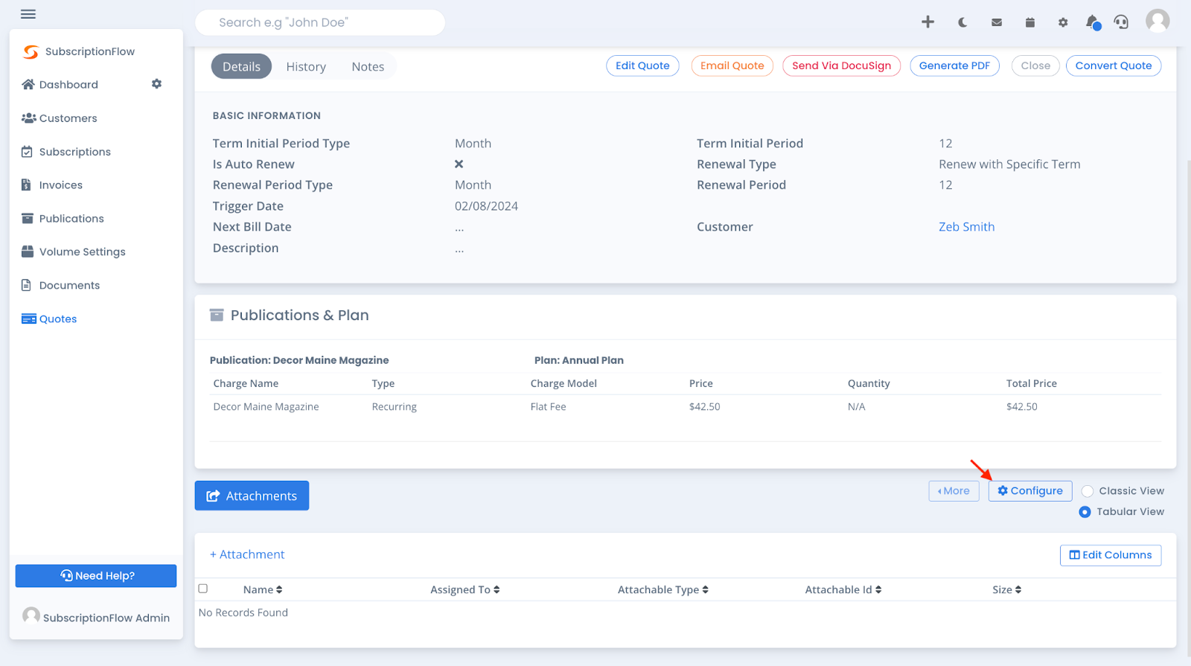Click the No Records Found text
The image size is (1191, 666).
click(243, 612)
